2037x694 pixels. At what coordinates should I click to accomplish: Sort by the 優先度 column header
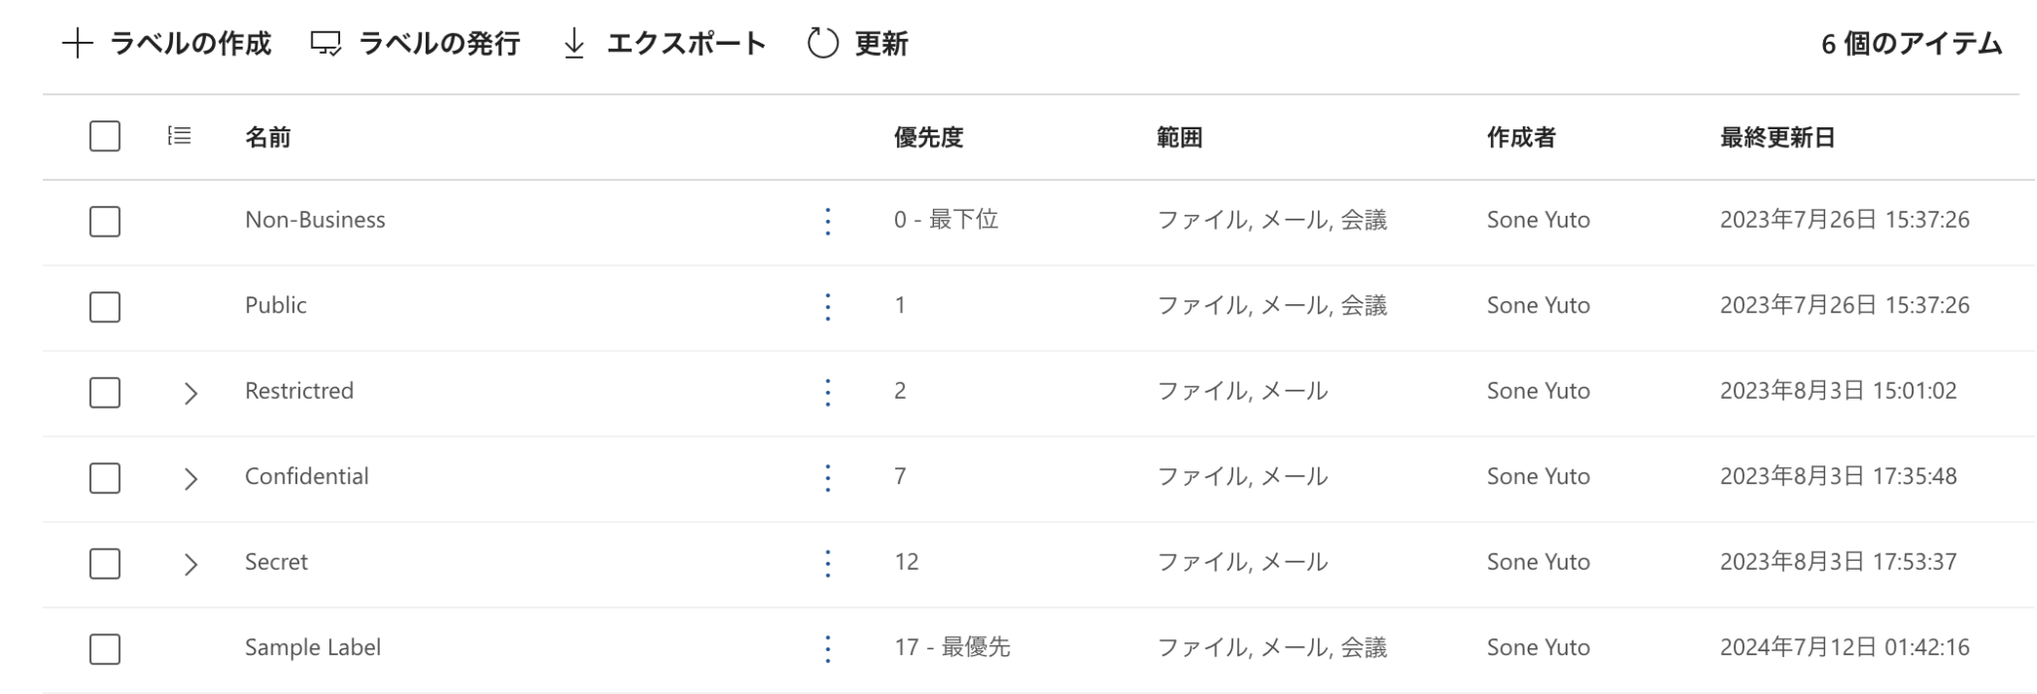(928, 137)
